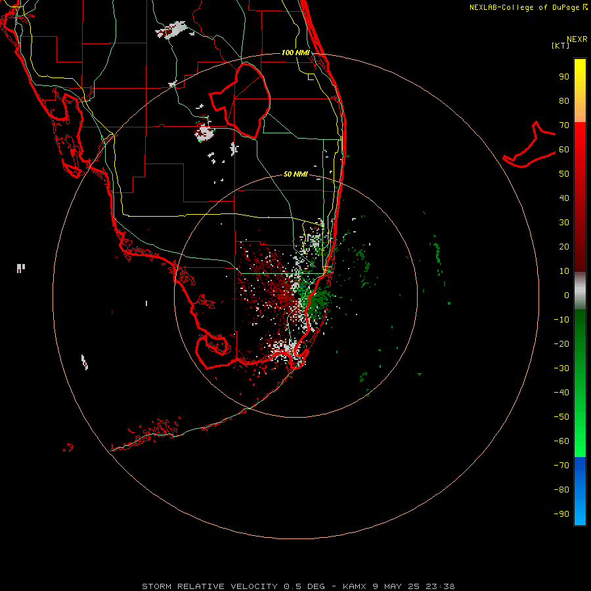The height and width of the screenshot is (591, 591).
Task: Click the 90 value on the velocity scale
Action: tap(564, 77)
